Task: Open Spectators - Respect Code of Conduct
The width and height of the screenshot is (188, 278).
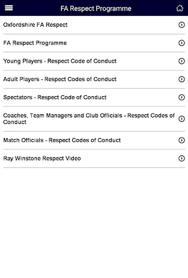Action: click(55, 98)
